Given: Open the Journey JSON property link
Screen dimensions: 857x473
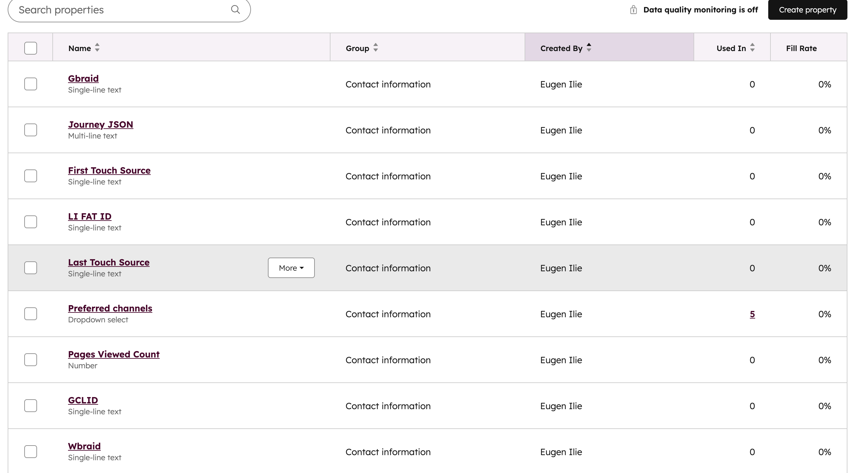Looking at the screenshot, I should pyautogui.click(x=101, y=124).
